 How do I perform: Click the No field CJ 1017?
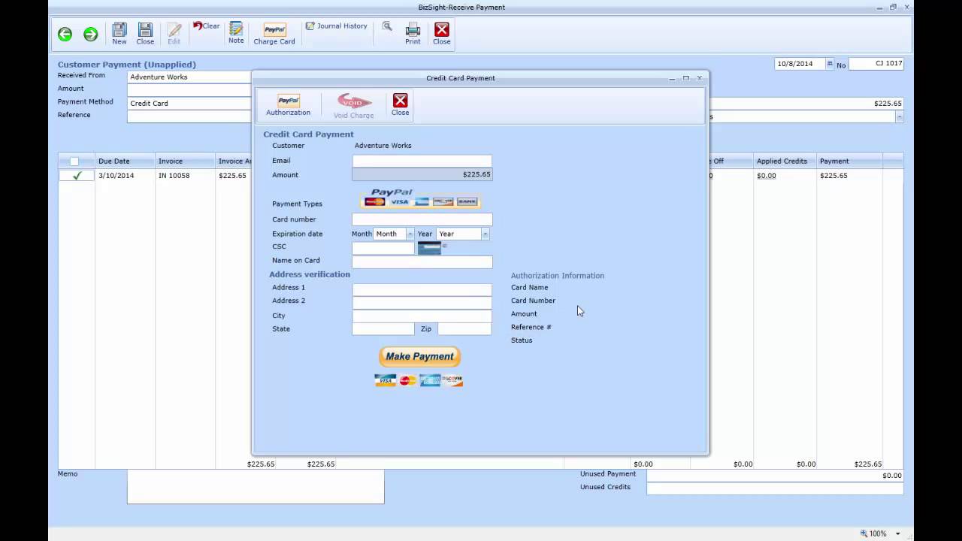click(x=876, y=64)
